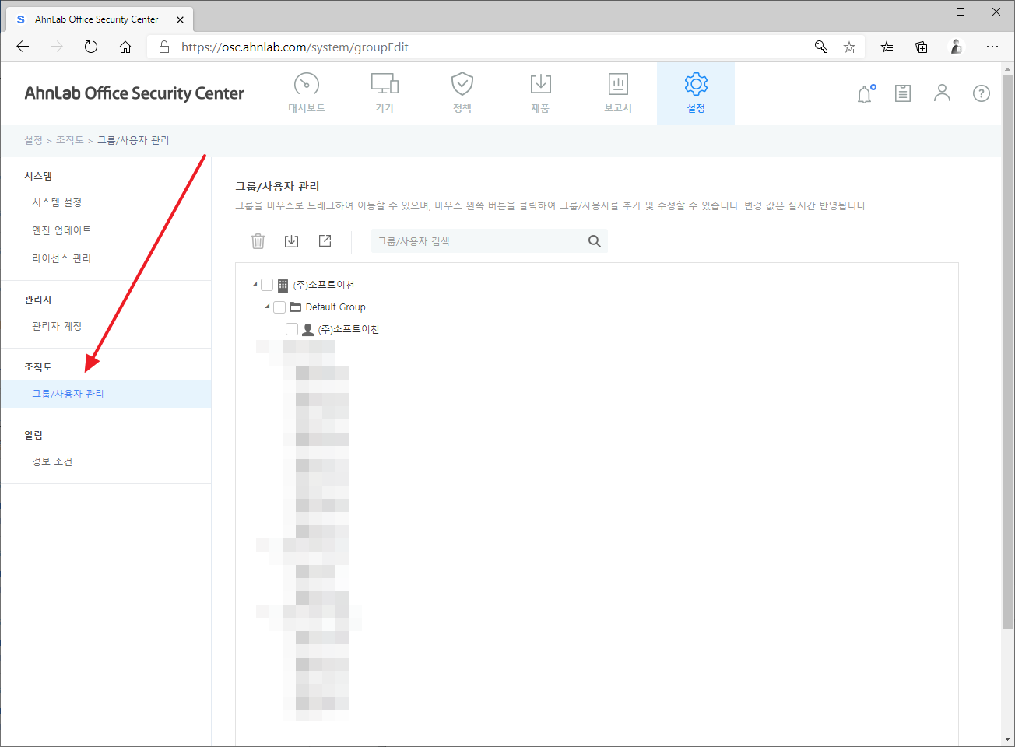Click the export icon in group toolbar
1015x747 pixels.
tap(325, 241)
